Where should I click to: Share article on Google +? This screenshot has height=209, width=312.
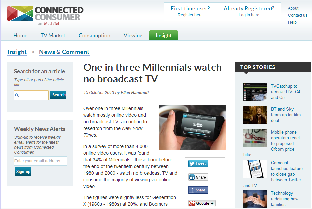point(202,203)
